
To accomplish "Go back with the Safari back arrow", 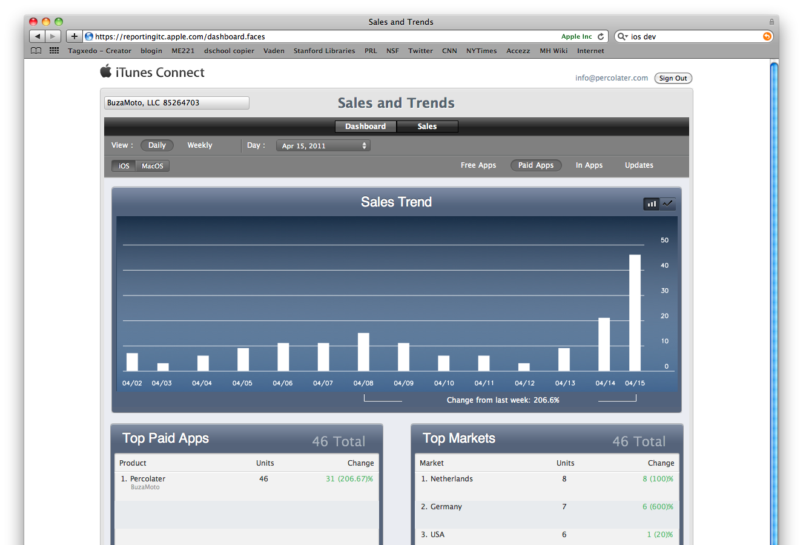I will pyautogui.click(x=38, y=36).
